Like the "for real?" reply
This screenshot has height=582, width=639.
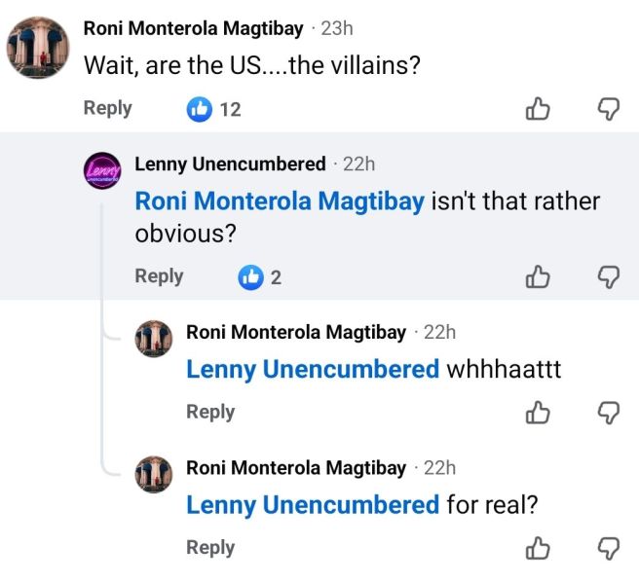(x=537, y=549)
